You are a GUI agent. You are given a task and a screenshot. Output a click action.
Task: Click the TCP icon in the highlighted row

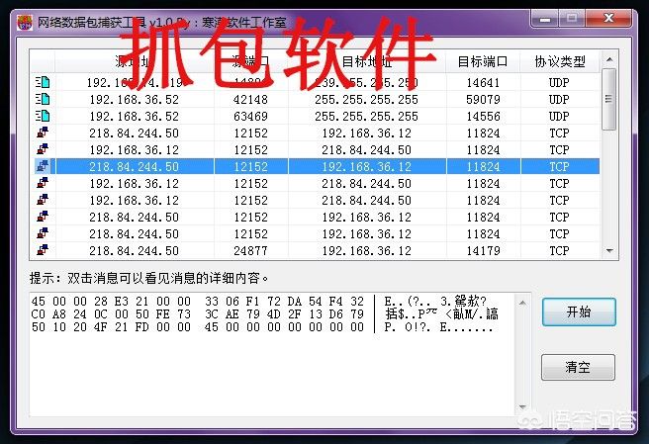[x=43, y=166]
